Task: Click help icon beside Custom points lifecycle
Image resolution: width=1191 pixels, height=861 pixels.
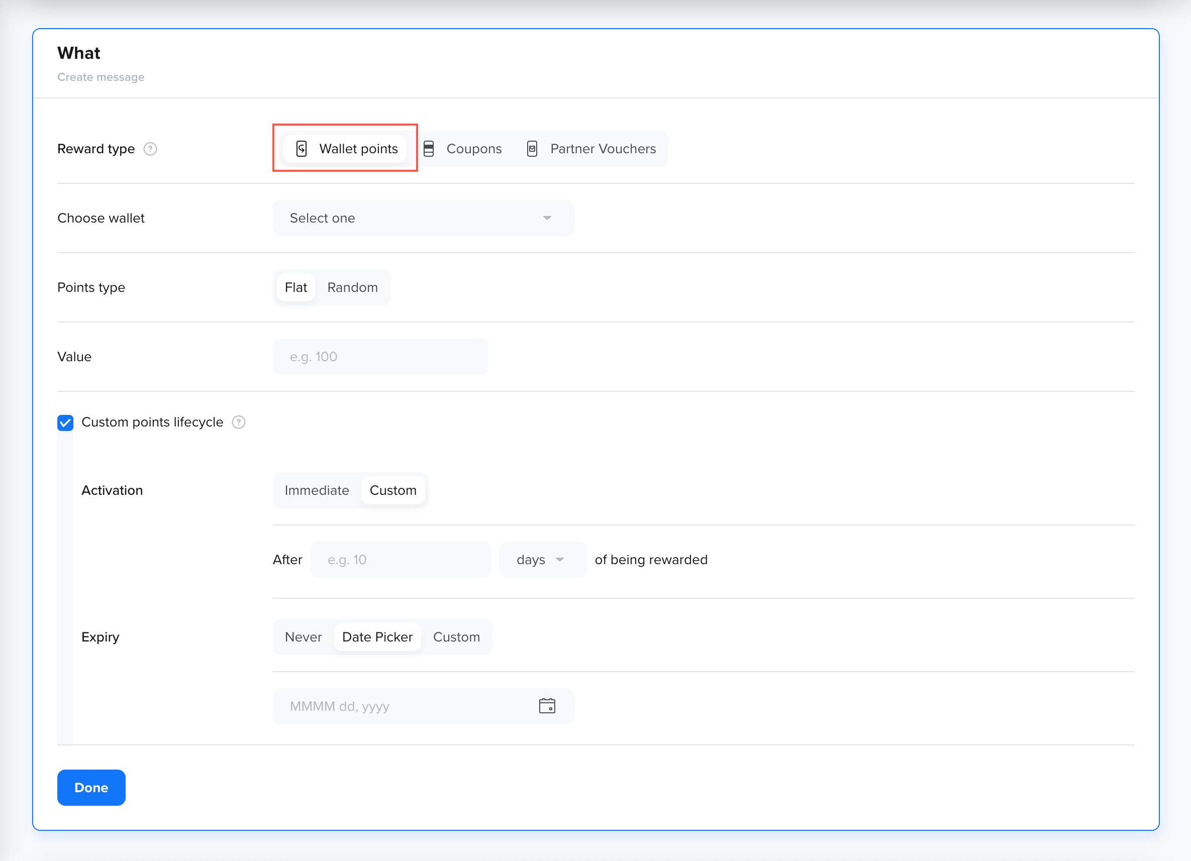Action: click(x=238, y=422)
